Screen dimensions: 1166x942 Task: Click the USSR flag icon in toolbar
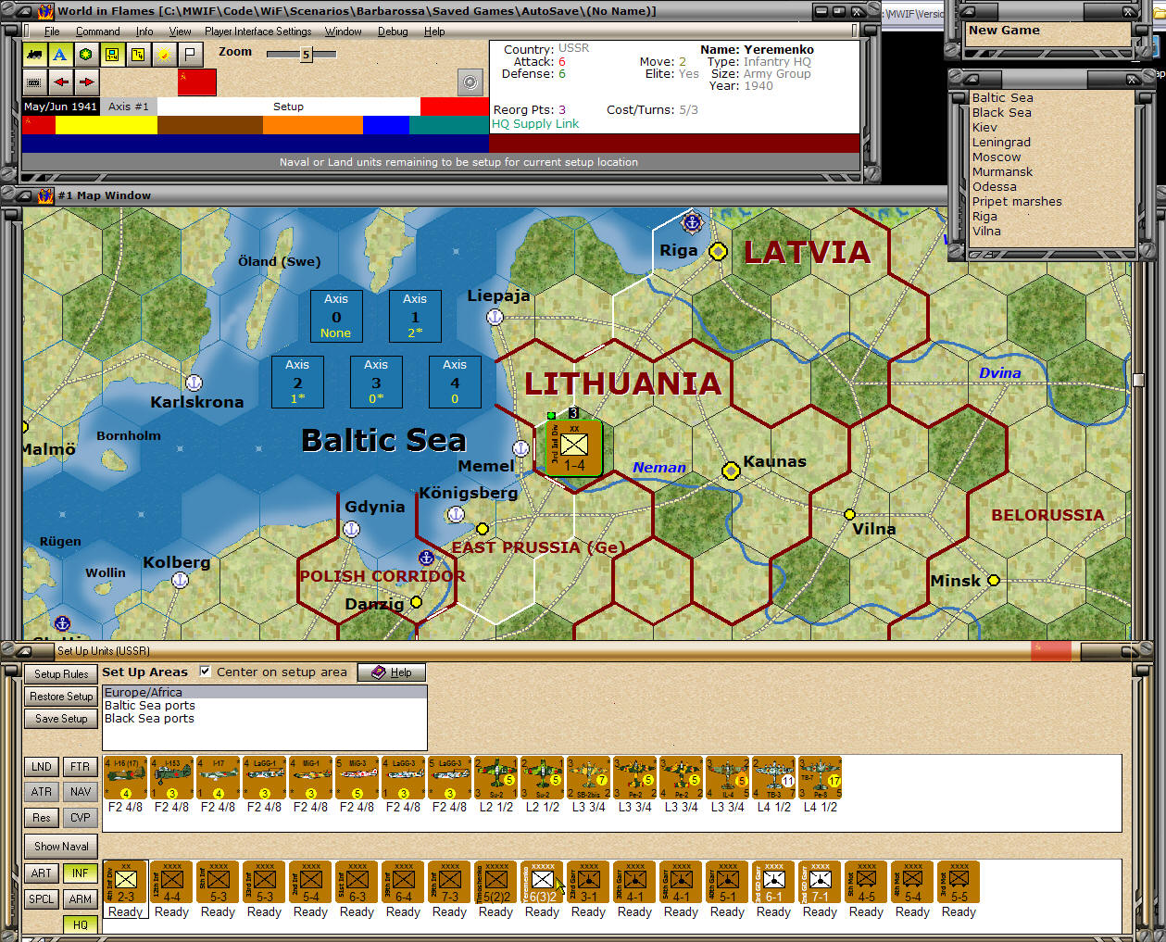tap(197, 82)
